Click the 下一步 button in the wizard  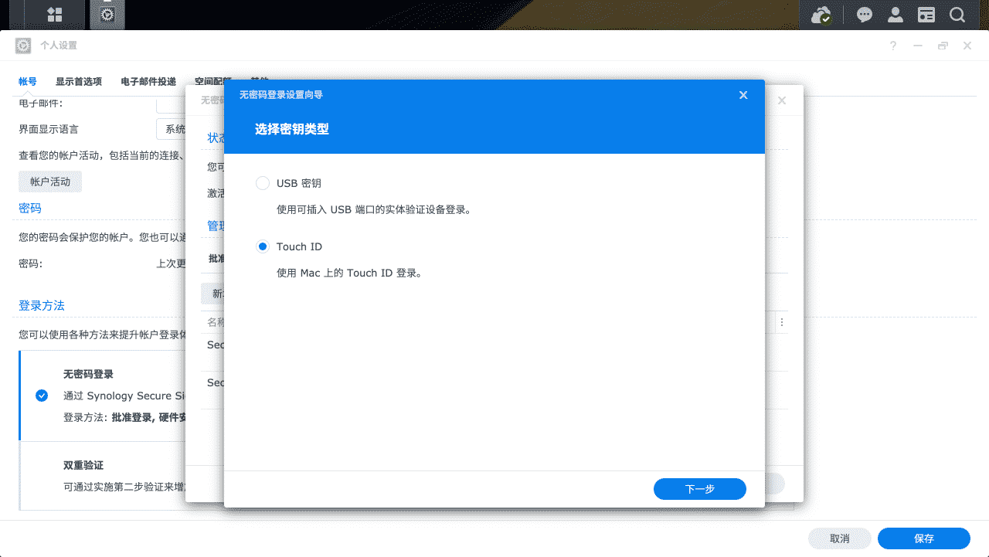(x=700, y=489)
